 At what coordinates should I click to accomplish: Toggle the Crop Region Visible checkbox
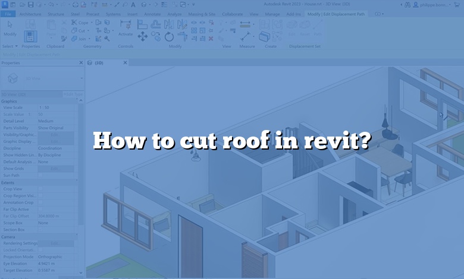pyautogui.click(x=40, y=196)
